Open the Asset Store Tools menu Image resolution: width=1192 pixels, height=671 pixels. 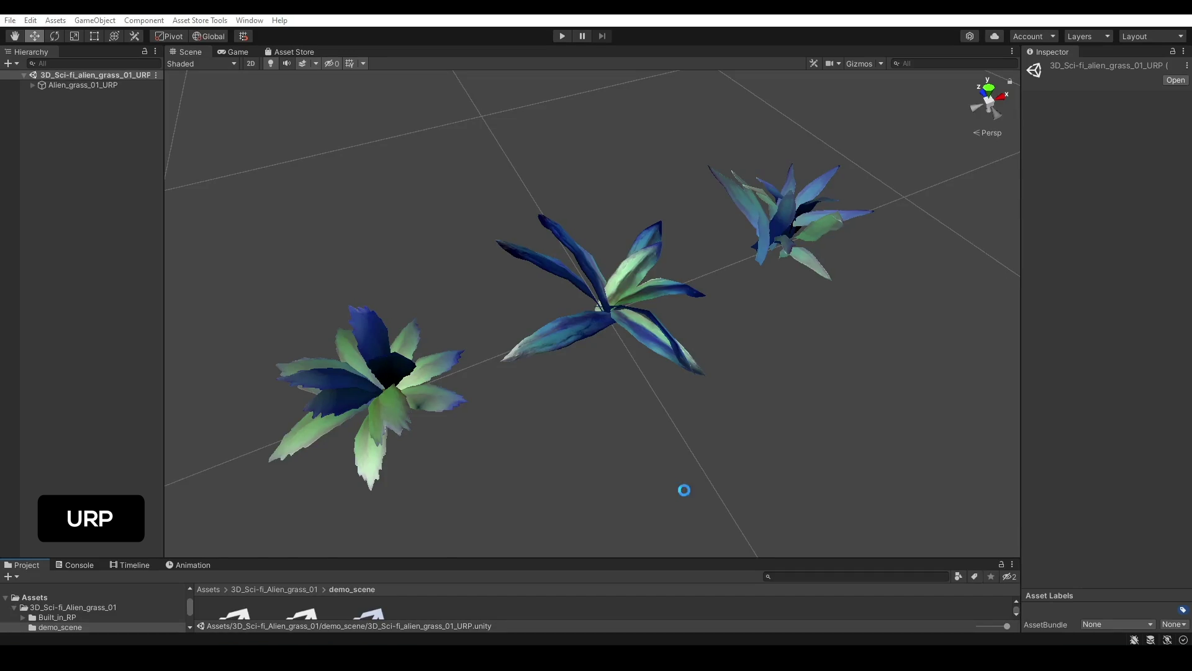tap(200, 20)
